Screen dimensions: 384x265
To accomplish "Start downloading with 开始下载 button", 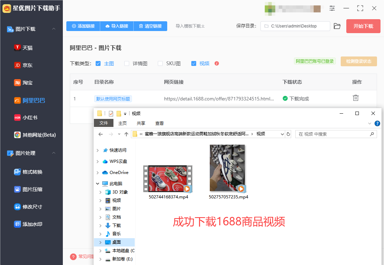I will pyautogui.click(x=363, y=26).
